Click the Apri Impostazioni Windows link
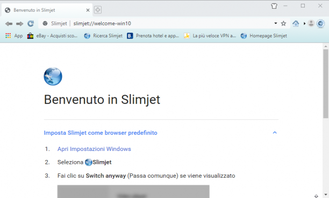329x198 pixels. (x=94, y=149)
